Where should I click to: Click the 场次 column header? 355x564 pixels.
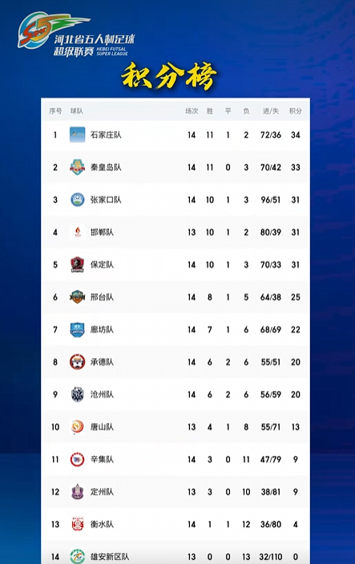(192, 111)
